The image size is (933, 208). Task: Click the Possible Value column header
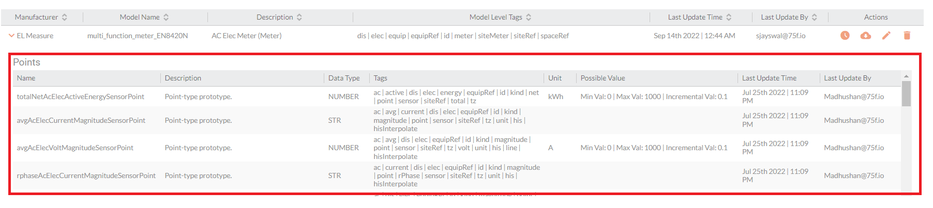coord(603,78)
